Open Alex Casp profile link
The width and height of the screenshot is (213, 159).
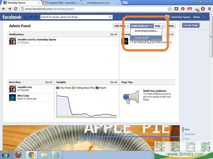(23, 96)
